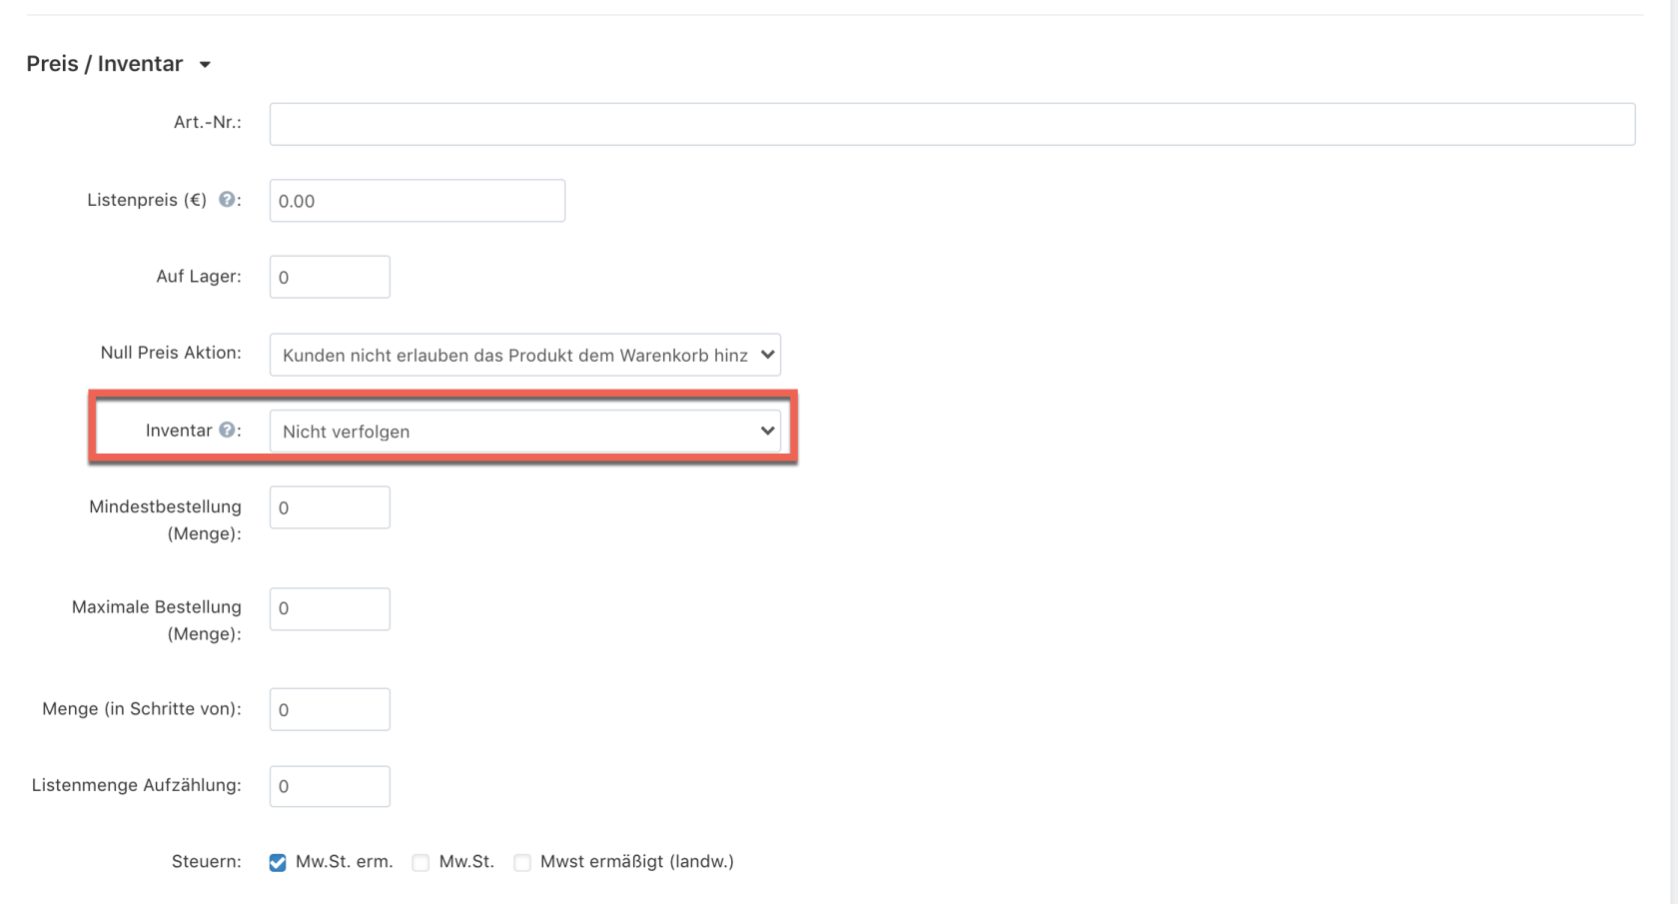Screen dimensions: 1678x904
Task: Click the Listenmenge Aufzählung label
Action: tap(137, 785)
